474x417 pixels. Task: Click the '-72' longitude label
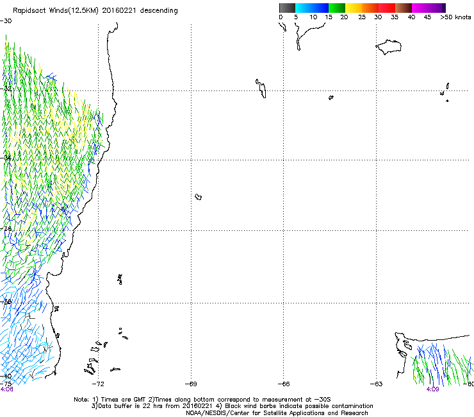[98, 384]
